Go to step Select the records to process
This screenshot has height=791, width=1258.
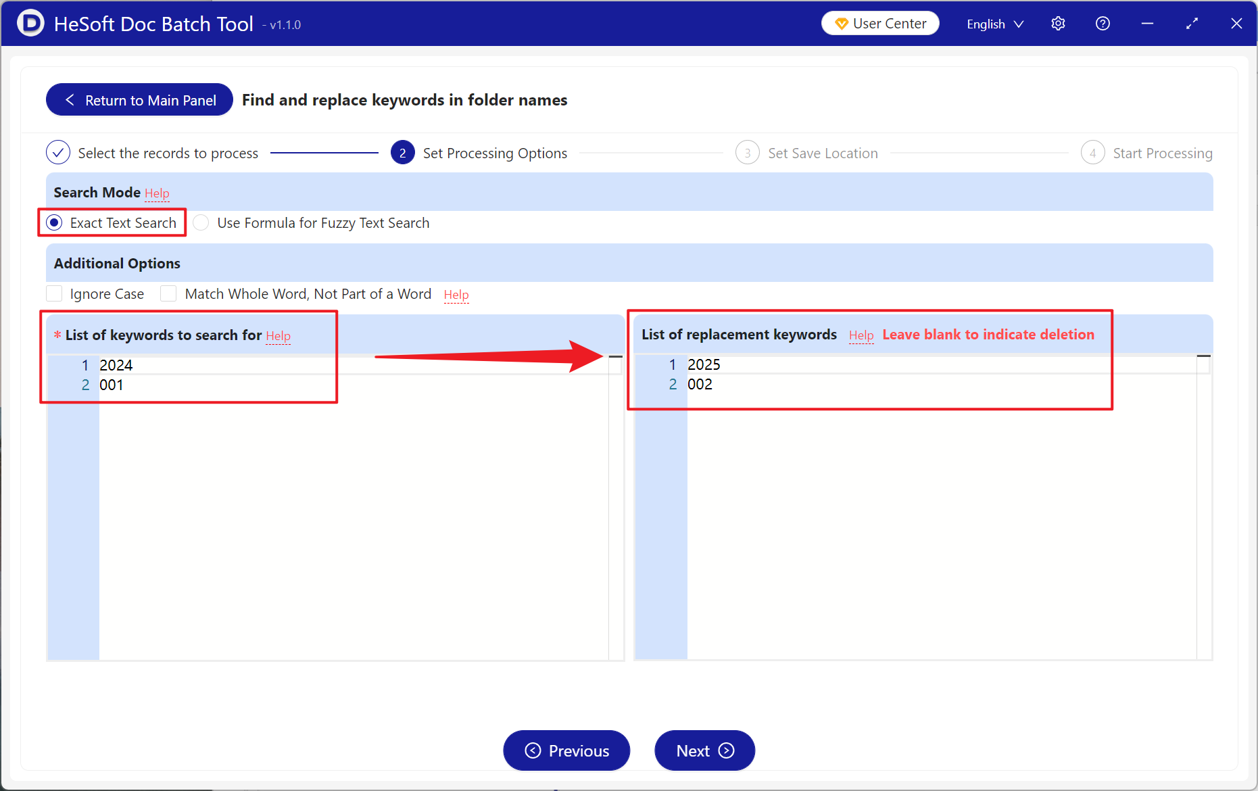pyautogui.click(x=152, y=153)
